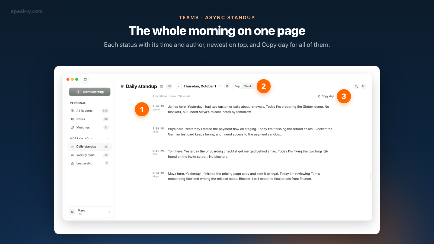Select Tom's 9:11 AM dictation
Screen dimensions: 434x244
click(242, 154)
